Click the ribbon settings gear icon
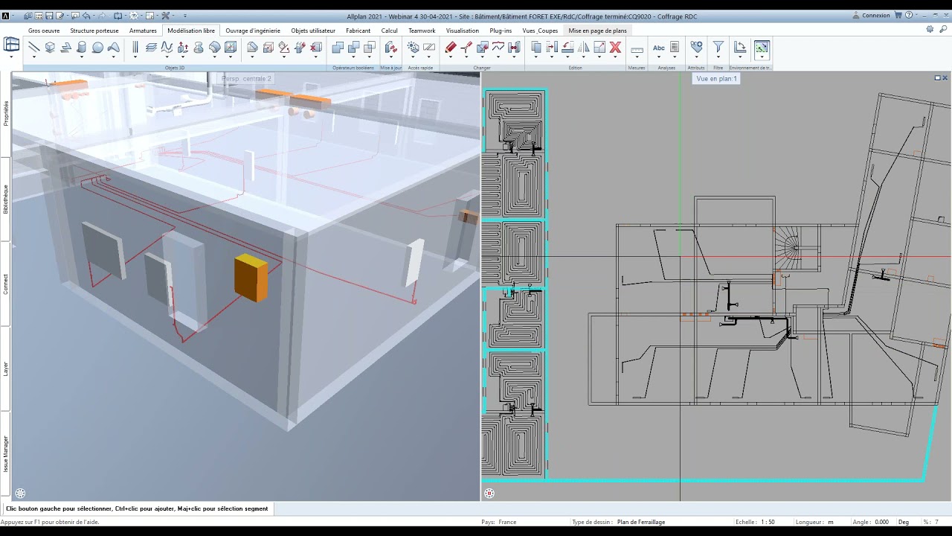Screen dimensions: 952x536 pyautogui.click(x=930, y=30)
